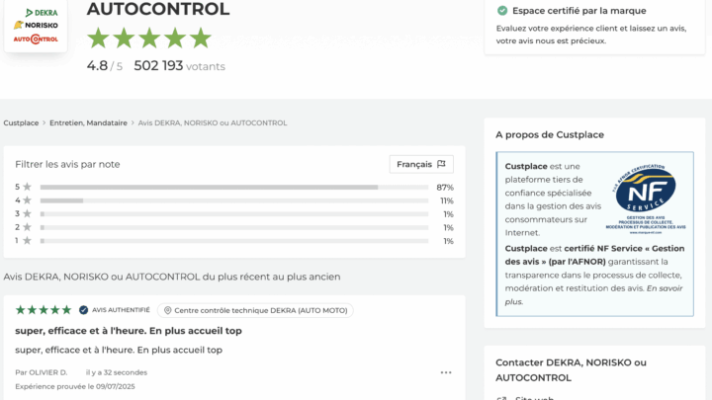Open the review titled super, efficace et à l'heure
Screen dimensions: 712x400
129,331
